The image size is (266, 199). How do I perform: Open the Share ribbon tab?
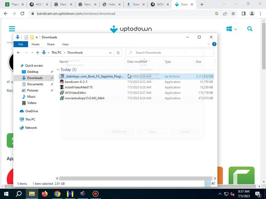(51, 44)
